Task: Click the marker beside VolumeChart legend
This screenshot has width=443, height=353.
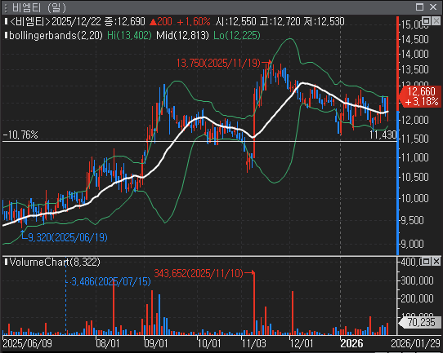Action: 6,262
